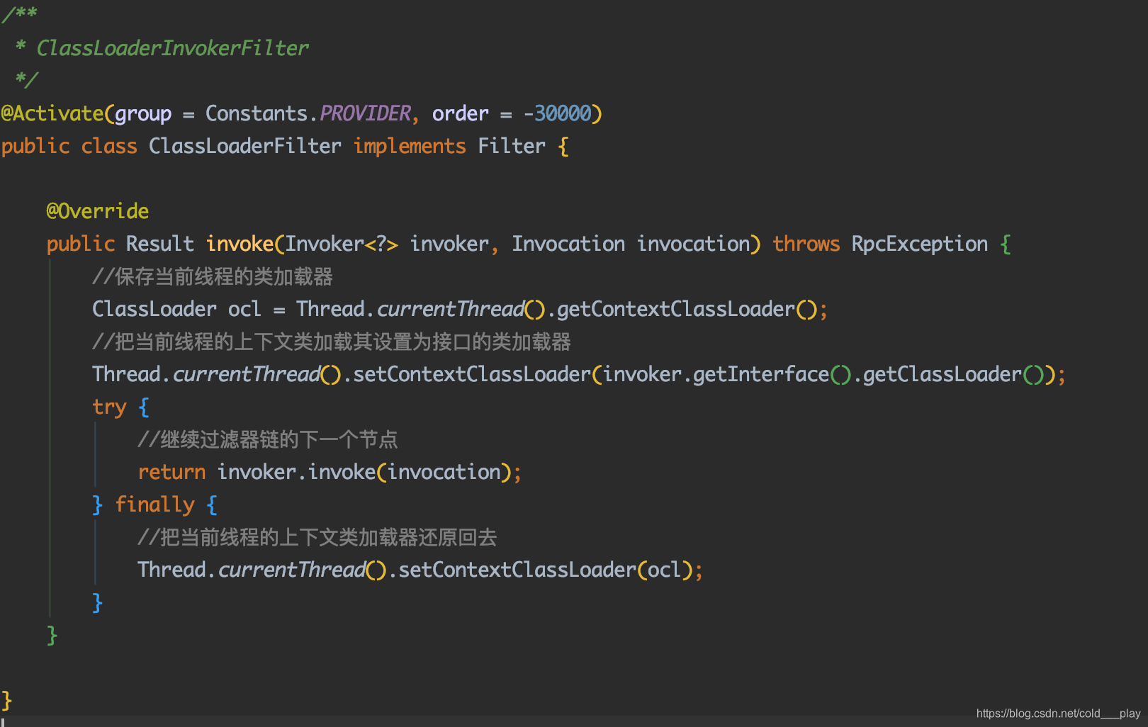Click the Invocation parameter type
This screenshot has height=727, width=1148.
[x=568, y=244]
